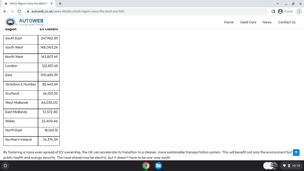Open the Used Cars page
This screenshot has width=304, height=171.
(x=248, y=22)
